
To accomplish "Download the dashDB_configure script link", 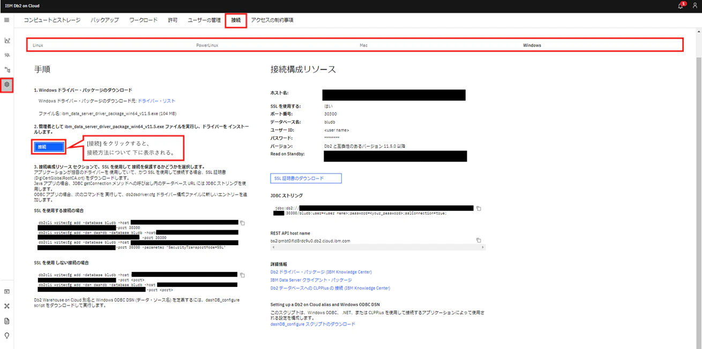I will (x=313, y=324).
